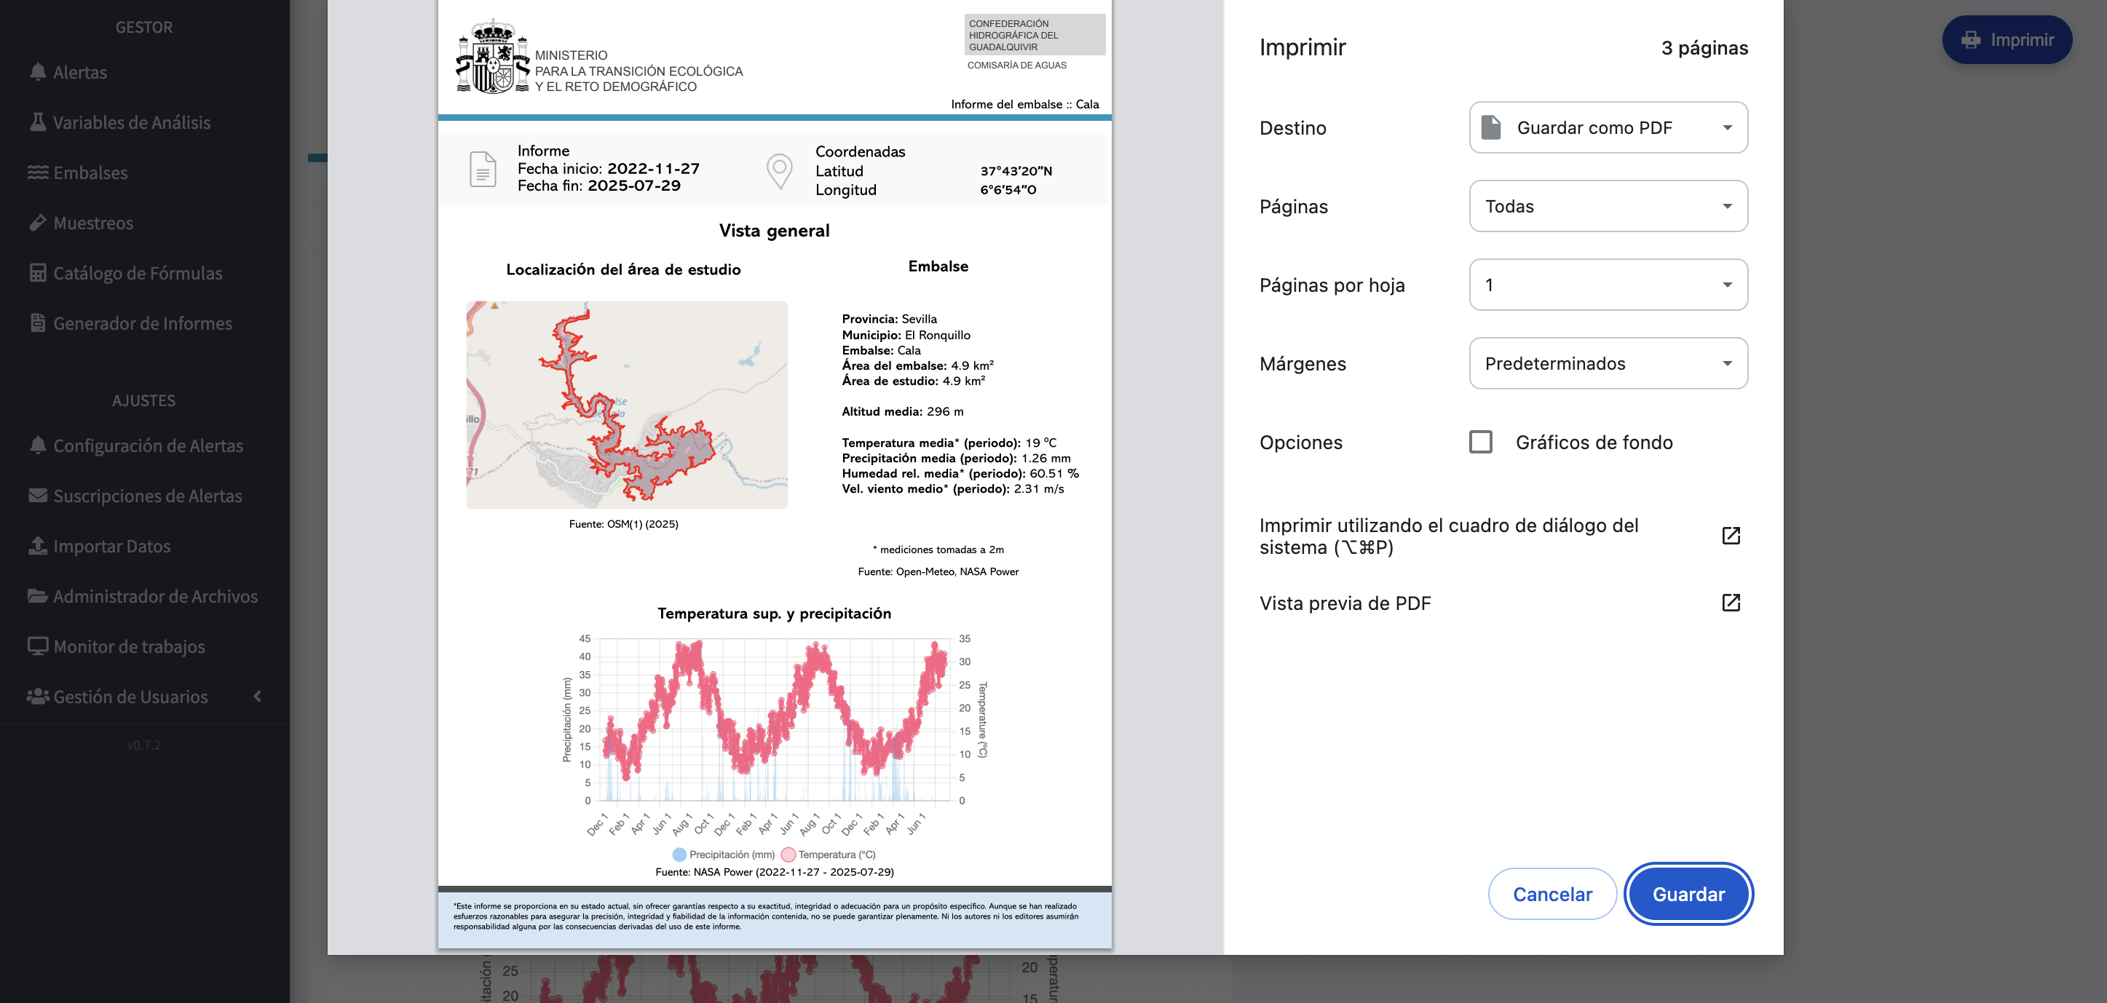Click the 'Provincia: Sevilla' text line
Viewport: 2107px width, 1003px height.
[889, 319]
